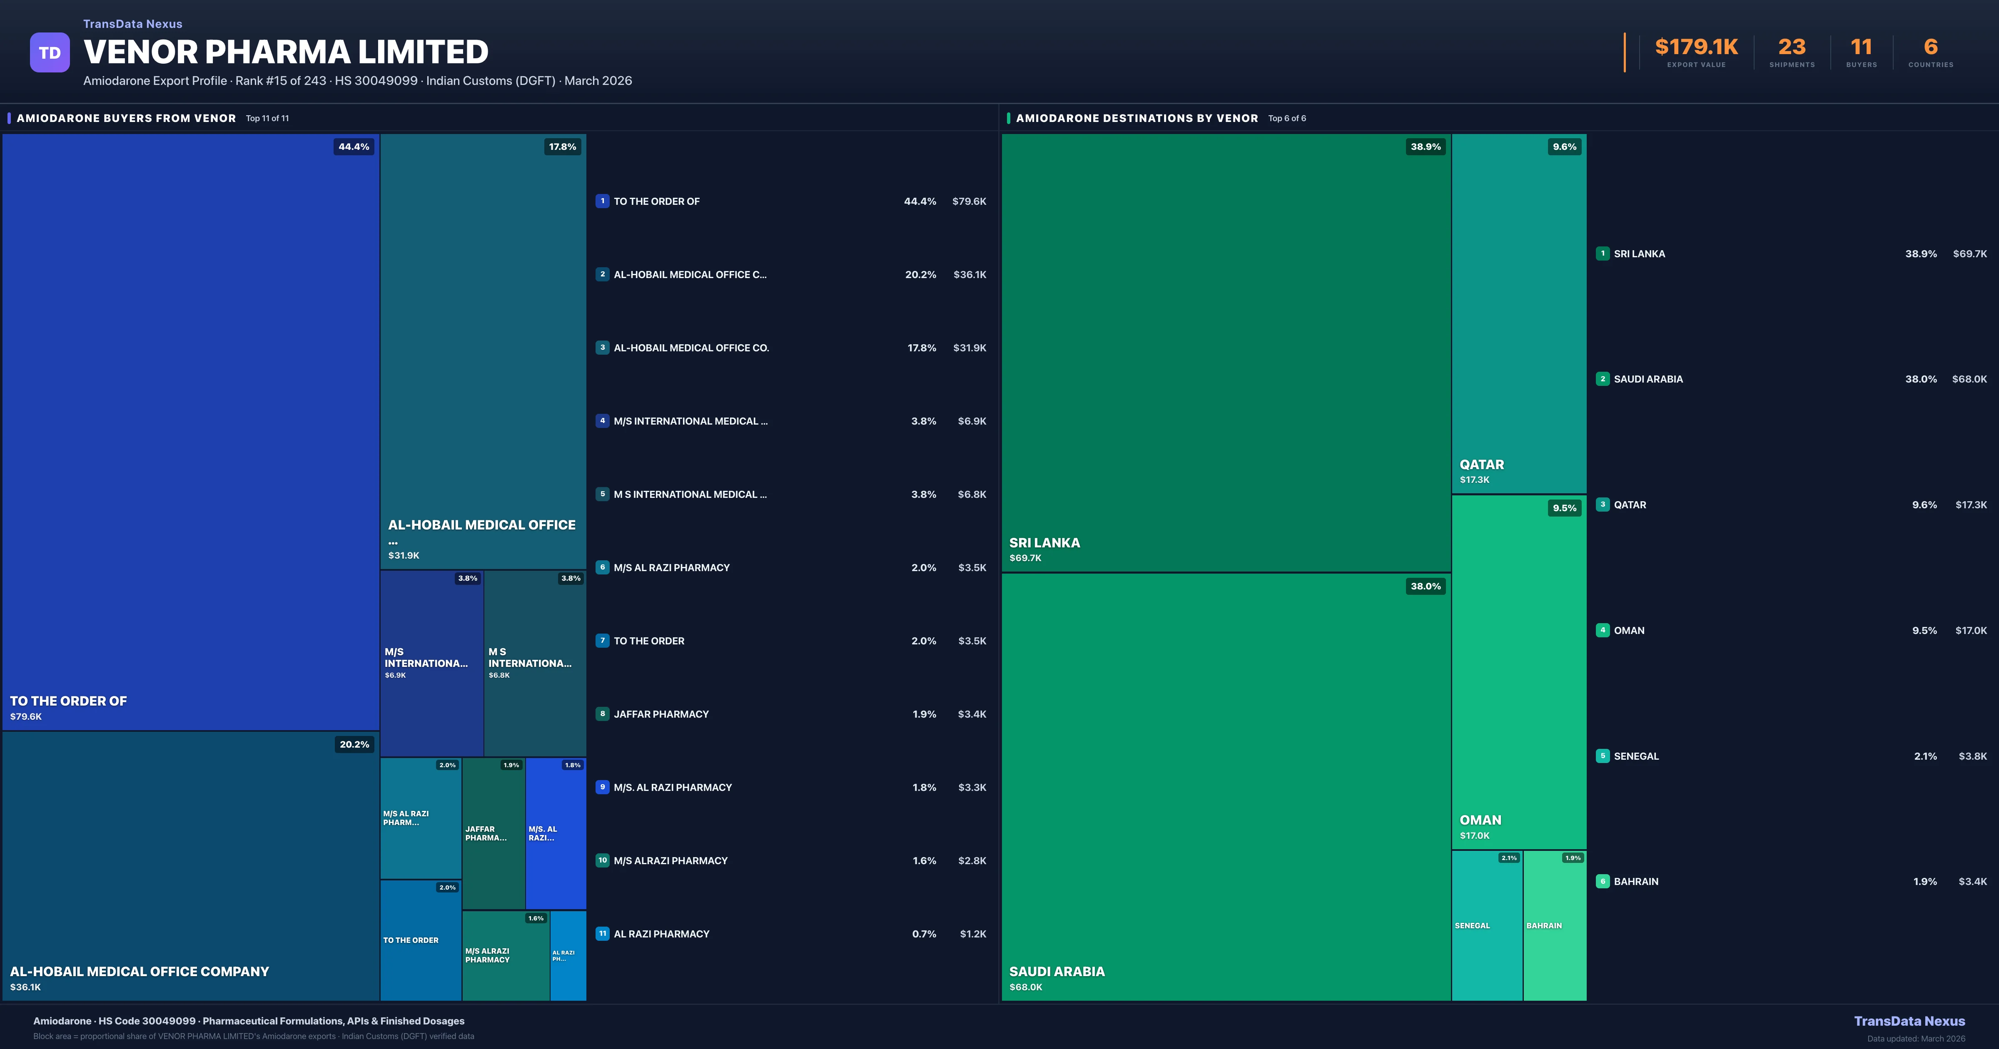Image resolution: width=1999 pixels, height=1049 pixels.
Task: Click the 44.4% badge on the largest buyer block
Action: (x=354, y=147)
